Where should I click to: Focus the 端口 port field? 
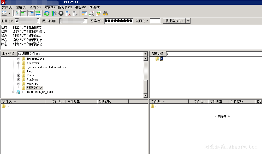click(x=155, y=21)
